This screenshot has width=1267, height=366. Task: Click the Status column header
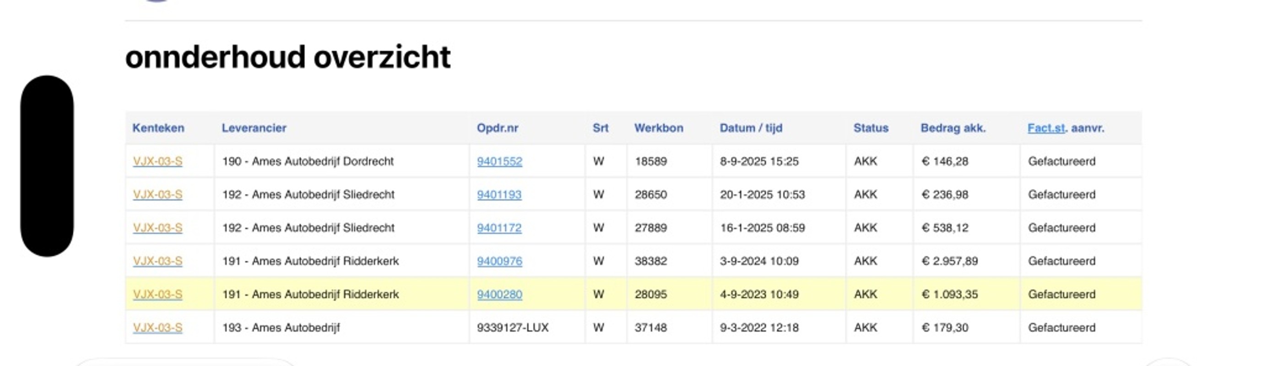pyautogui.click(x=871, y=128)
